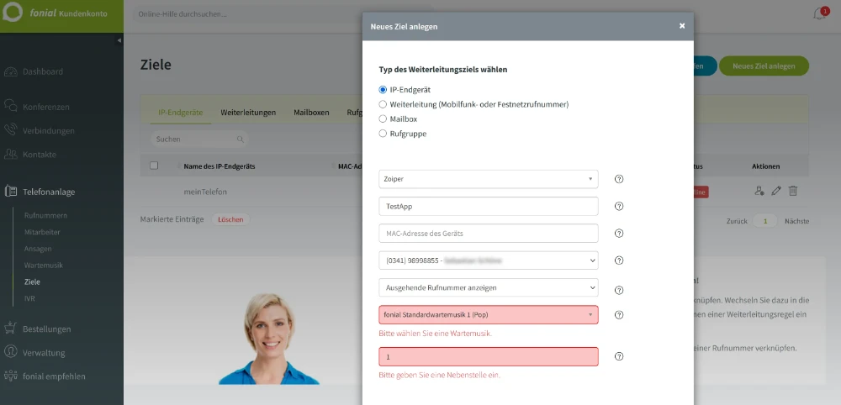Edit meinTelefon with the pencil icon

coord(776,191)
